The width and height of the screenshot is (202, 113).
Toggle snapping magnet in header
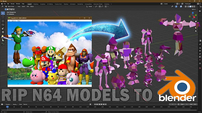click(100, 6)
